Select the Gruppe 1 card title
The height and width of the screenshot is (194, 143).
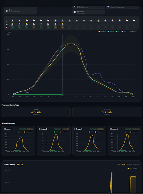point(7,129)
